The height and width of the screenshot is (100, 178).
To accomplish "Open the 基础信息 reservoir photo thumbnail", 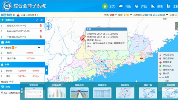I will click(79, 93).
